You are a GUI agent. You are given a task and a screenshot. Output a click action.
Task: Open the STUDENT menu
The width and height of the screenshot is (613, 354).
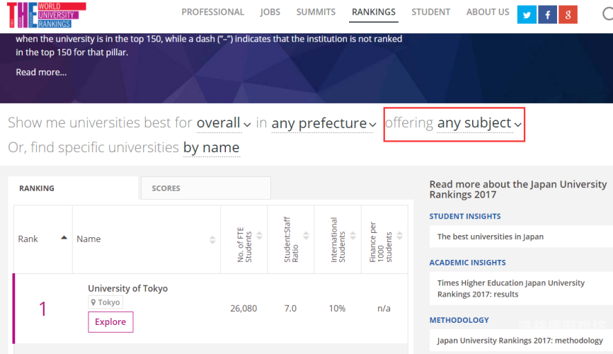coord(431,12)
